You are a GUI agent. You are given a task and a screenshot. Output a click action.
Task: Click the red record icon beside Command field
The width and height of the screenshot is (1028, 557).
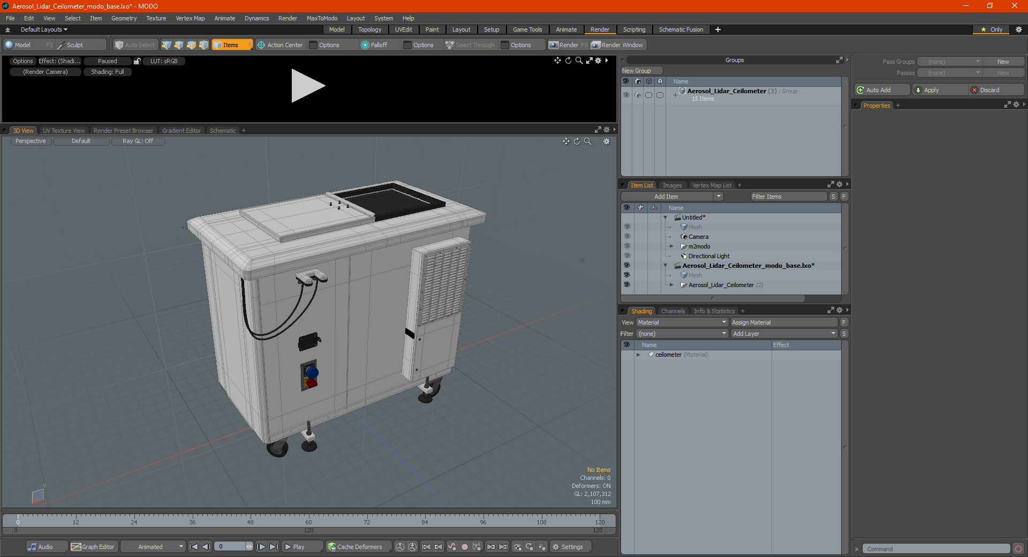click(1018, 549)
